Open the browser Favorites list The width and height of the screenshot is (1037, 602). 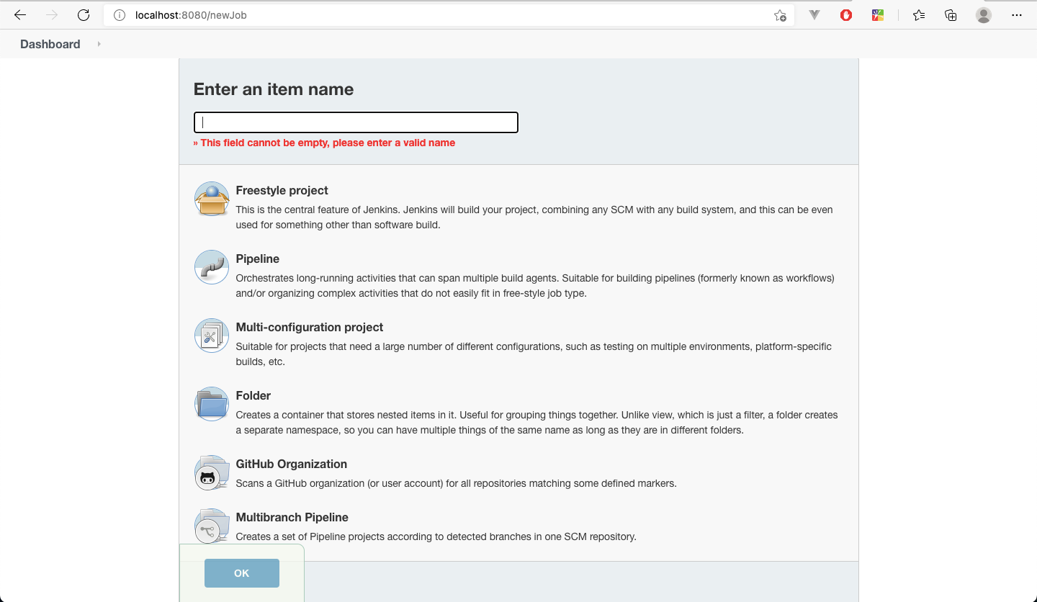click(919, 15)
